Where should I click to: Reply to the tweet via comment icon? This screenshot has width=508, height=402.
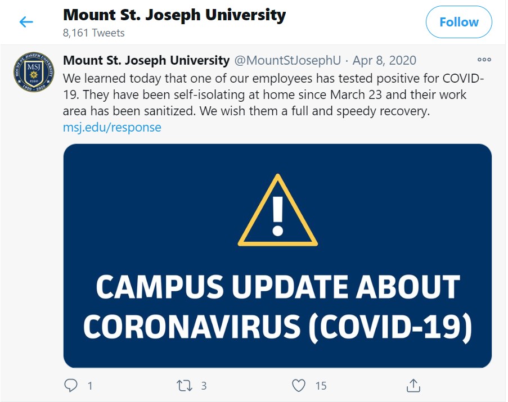(71, 385)
